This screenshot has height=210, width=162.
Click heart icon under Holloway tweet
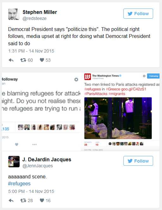17,144
